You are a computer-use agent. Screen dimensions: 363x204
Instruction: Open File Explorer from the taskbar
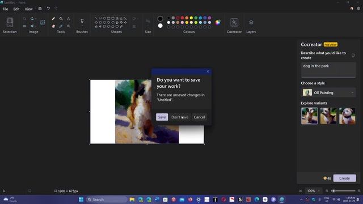click(x=132, y=199)
